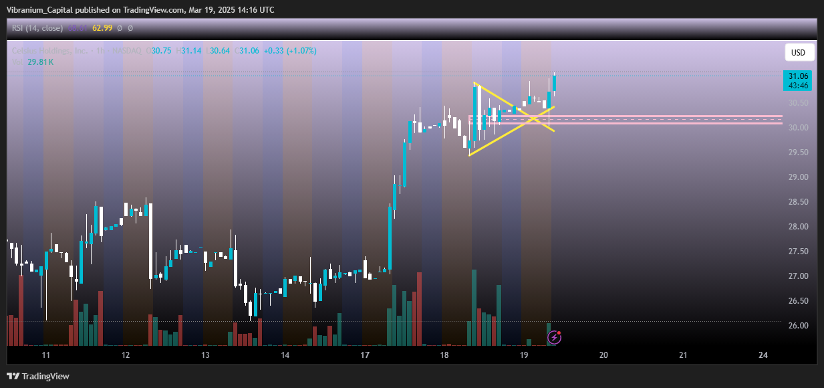The width and height of the screenshot is (824, 388).
Task: Click the Vol 29.81K volume legend
Action: point(33,62)
